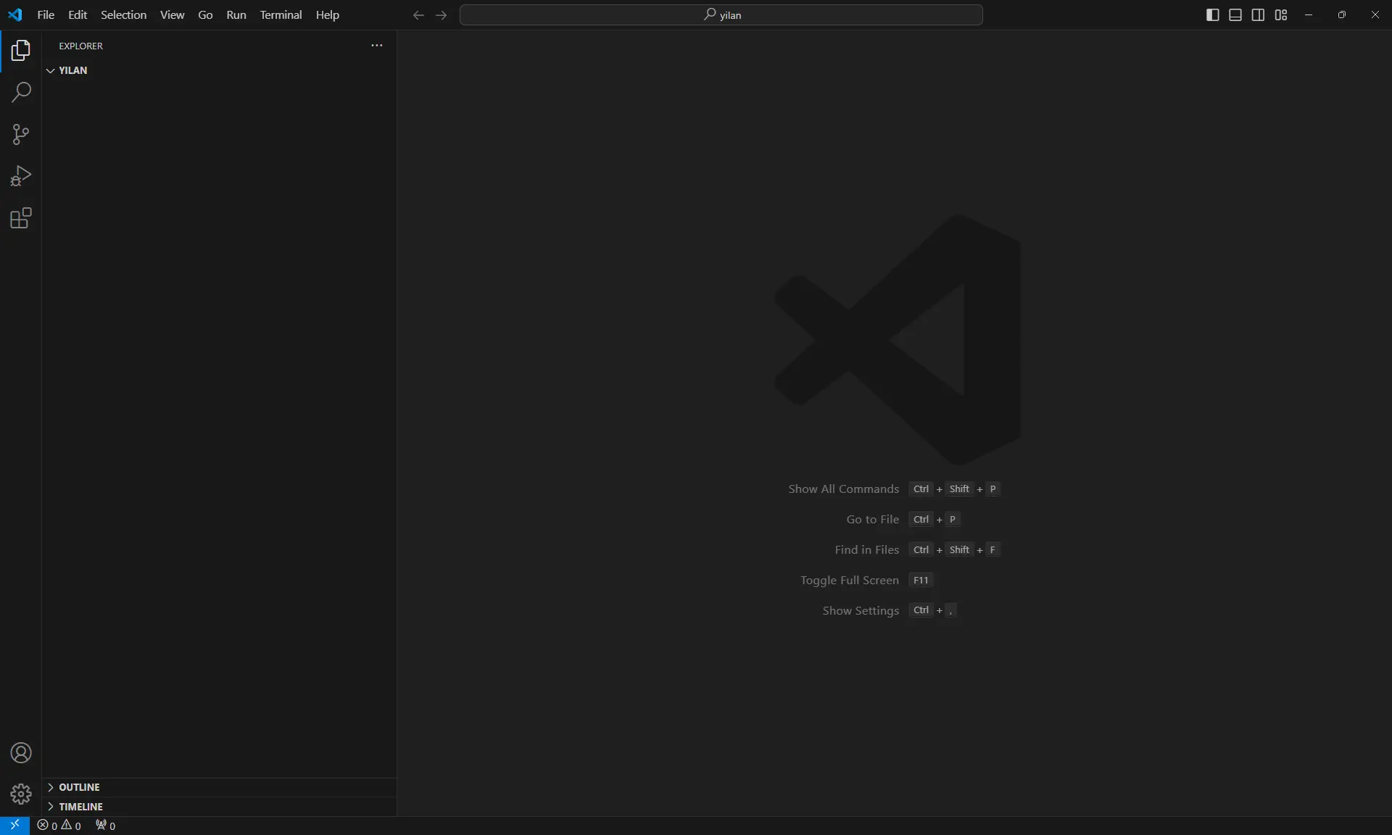
Task: Open the Edit menu
Action: (x=78, y=15)
